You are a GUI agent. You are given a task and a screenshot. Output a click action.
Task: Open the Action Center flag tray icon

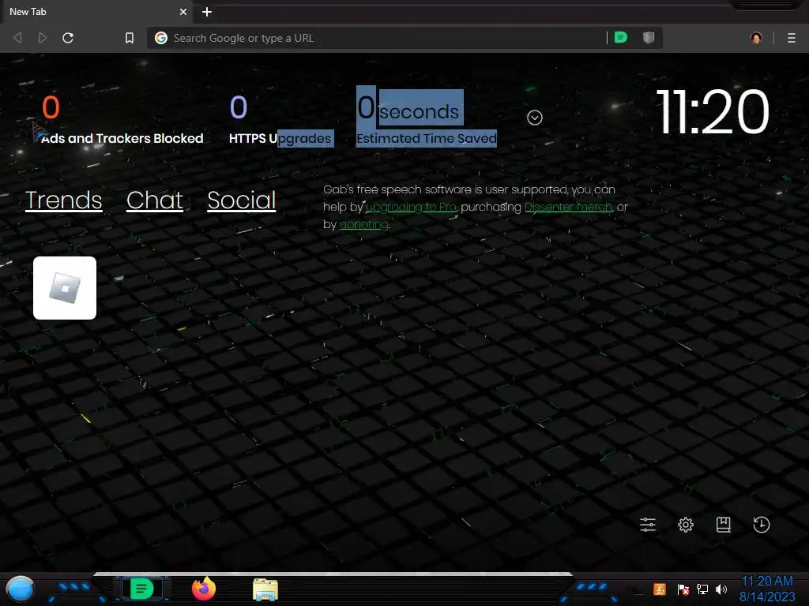point(683,589)
